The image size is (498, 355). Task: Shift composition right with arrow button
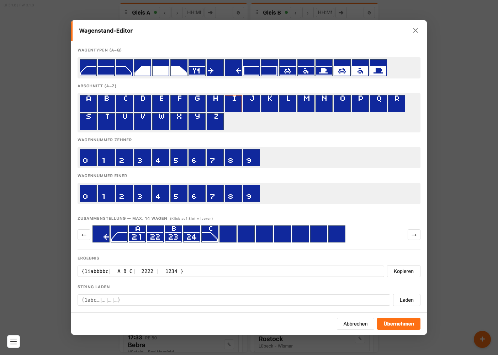414,235
